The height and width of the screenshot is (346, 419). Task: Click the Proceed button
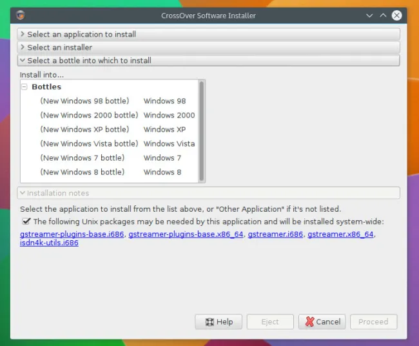[374, 321]
